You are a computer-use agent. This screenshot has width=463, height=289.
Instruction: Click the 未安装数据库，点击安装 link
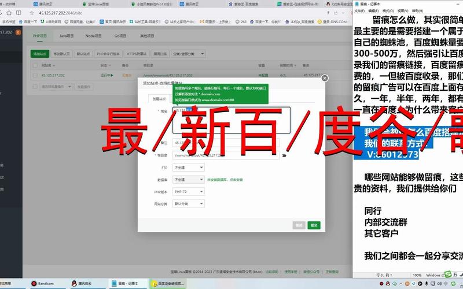point(225,180)
